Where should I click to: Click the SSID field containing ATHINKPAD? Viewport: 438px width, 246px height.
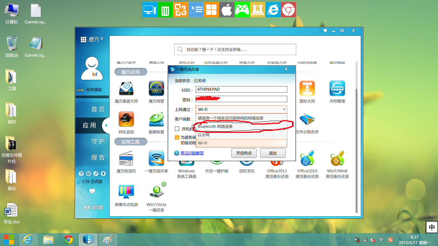tap(241, 89)
